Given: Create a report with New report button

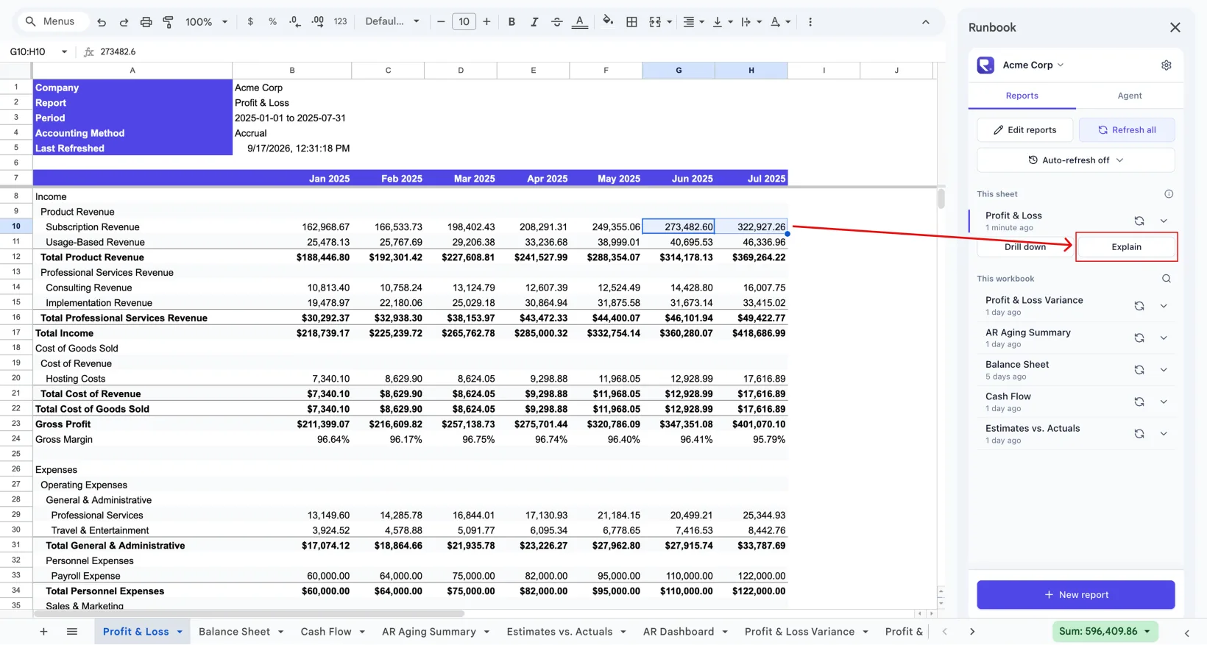Looking at the screenshot, I should [x=1076, y=595].
